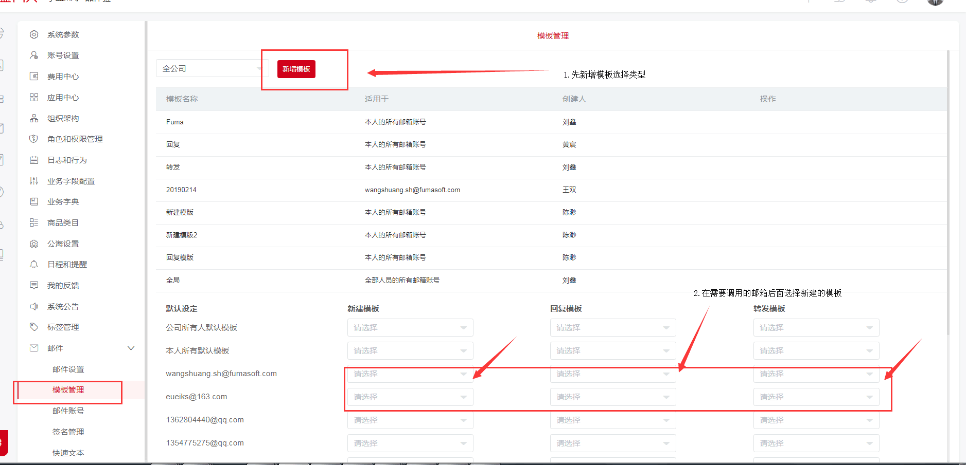Open 邮件账号 submenu entry

coord(68,411)
